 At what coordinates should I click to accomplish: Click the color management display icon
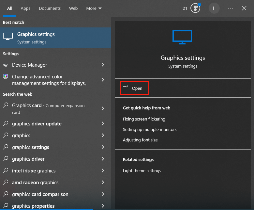point(6,77)
